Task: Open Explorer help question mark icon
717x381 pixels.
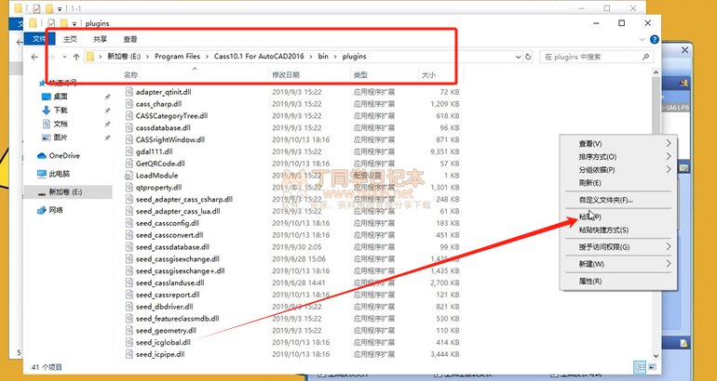Action: point(655,40)
